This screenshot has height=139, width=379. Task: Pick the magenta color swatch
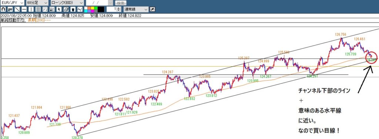[x=92, y=11]
